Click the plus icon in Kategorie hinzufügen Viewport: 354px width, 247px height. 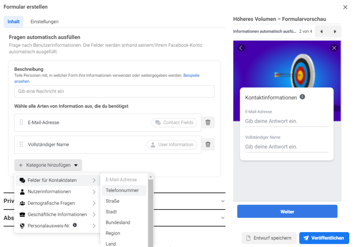click(21, 165)
